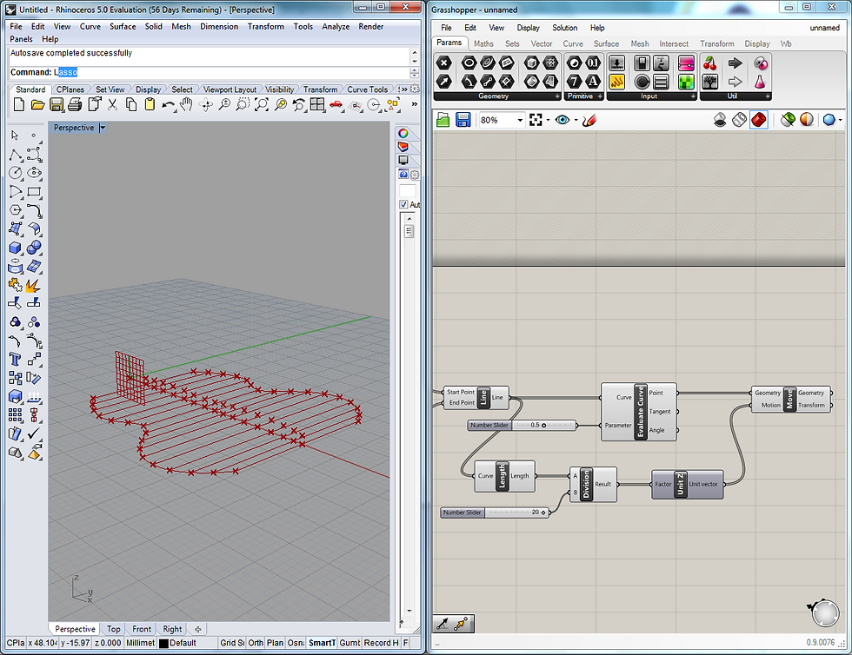The image size is (852, 655).
Task: Click the Gradient component icon
Action: click(x=686, y=63)
